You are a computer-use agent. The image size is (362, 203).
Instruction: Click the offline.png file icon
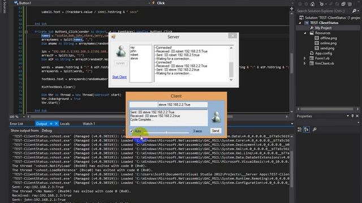point(317,38)
